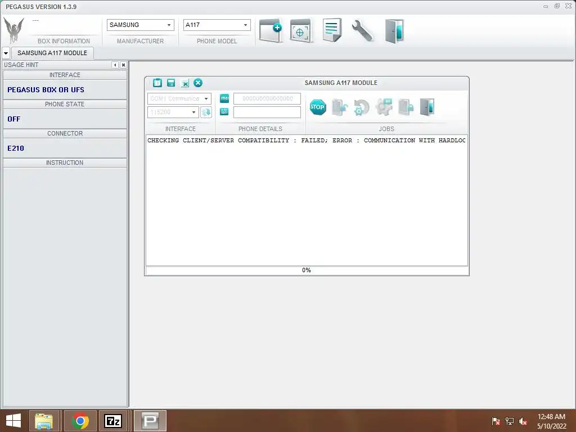Click the serial number input field
576x432 pixels.
(267, 112)
